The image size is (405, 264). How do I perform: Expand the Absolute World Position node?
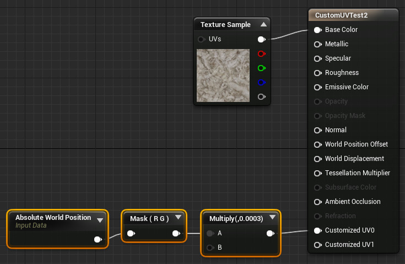[x=100, y=220]
